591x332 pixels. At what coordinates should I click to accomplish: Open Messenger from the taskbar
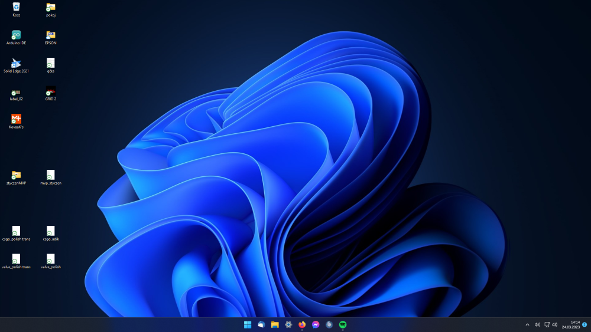(316, 324)
